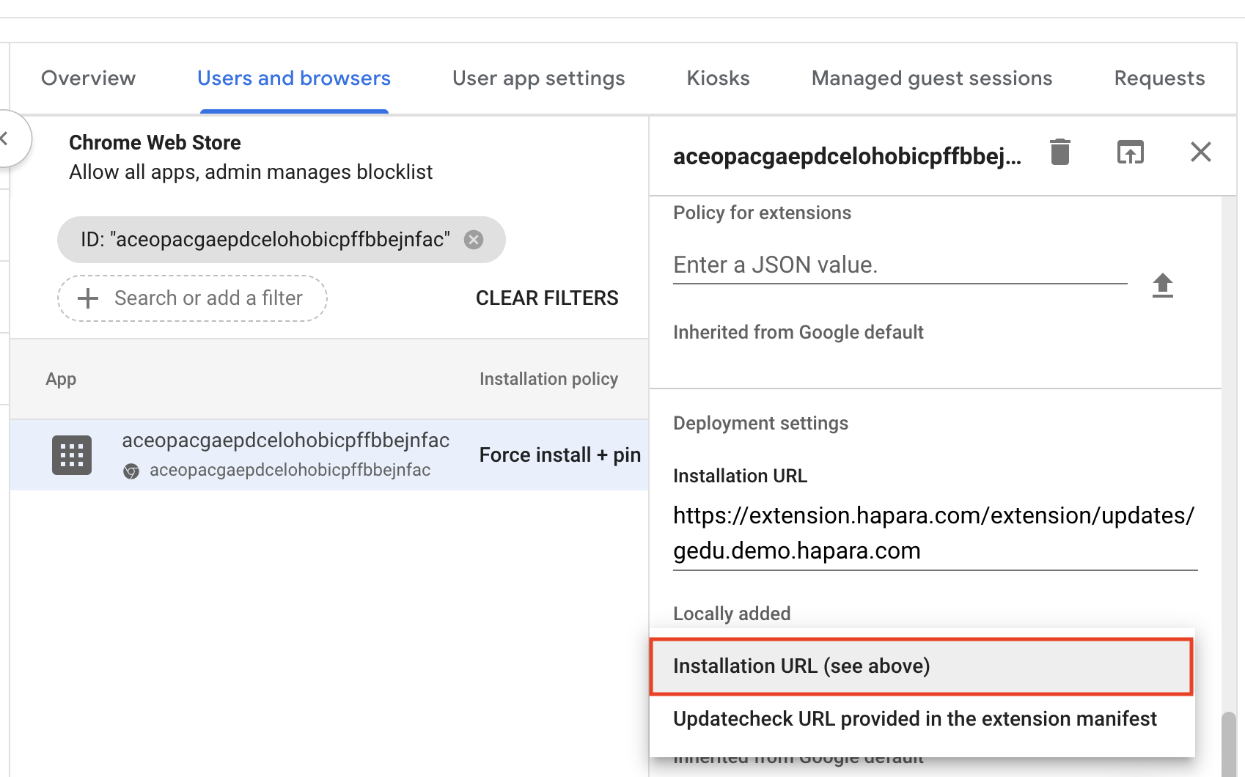Click the Chrome logo next to the extension ID
Image resolution: width=1245 pixels, height=777 pixels.
pyautogui.click(x=132, y=471)
